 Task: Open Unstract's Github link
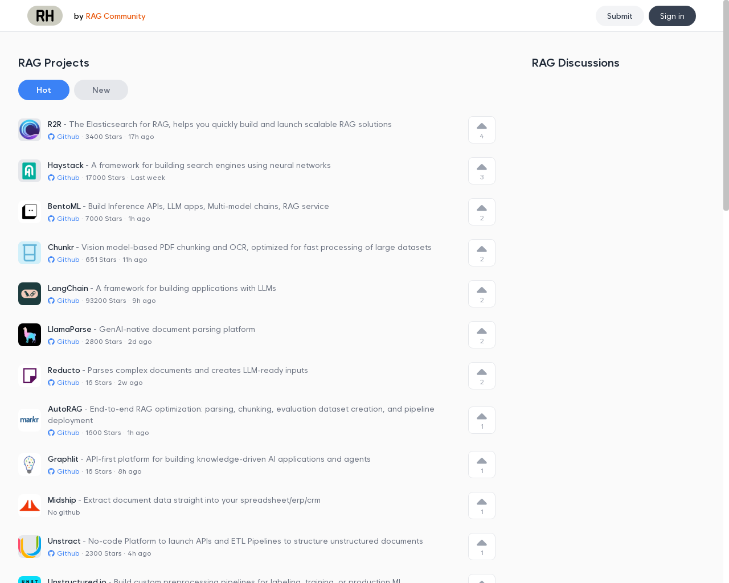click(64, 553)
